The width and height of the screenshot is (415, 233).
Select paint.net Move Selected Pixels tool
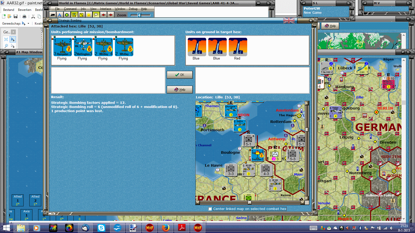(12, 39)
